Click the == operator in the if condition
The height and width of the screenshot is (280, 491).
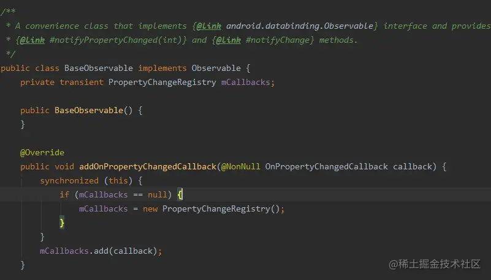pyautogui.click(x=138, y=194)
